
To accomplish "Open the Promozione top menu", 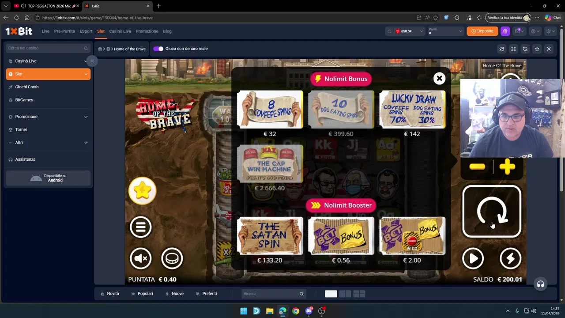I will [147, 31].
